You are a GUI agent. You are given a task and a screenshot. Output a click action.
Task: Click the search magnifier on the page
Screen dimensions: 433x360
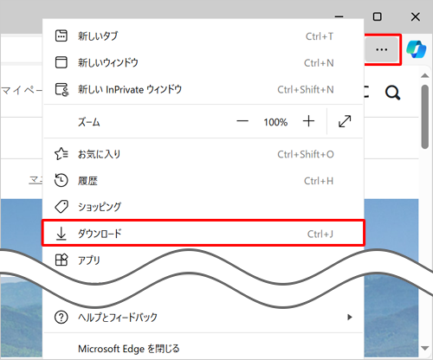tap(392, 93)
